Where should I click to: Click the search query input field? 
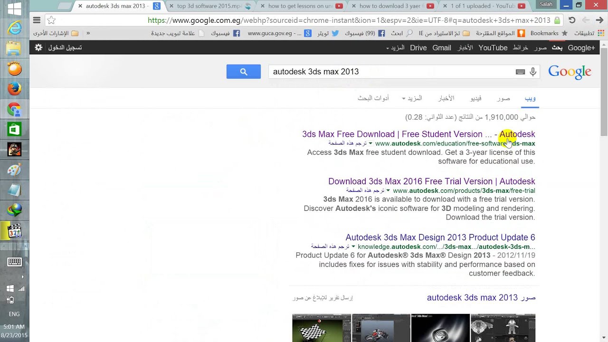(x=392, y=72)
